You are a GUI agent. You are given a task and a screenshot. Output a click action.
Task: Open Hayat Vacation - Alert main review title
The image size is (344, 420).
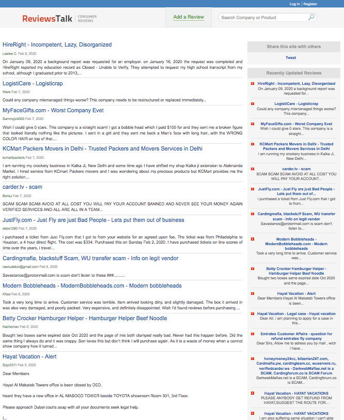[x=29, y=356]
